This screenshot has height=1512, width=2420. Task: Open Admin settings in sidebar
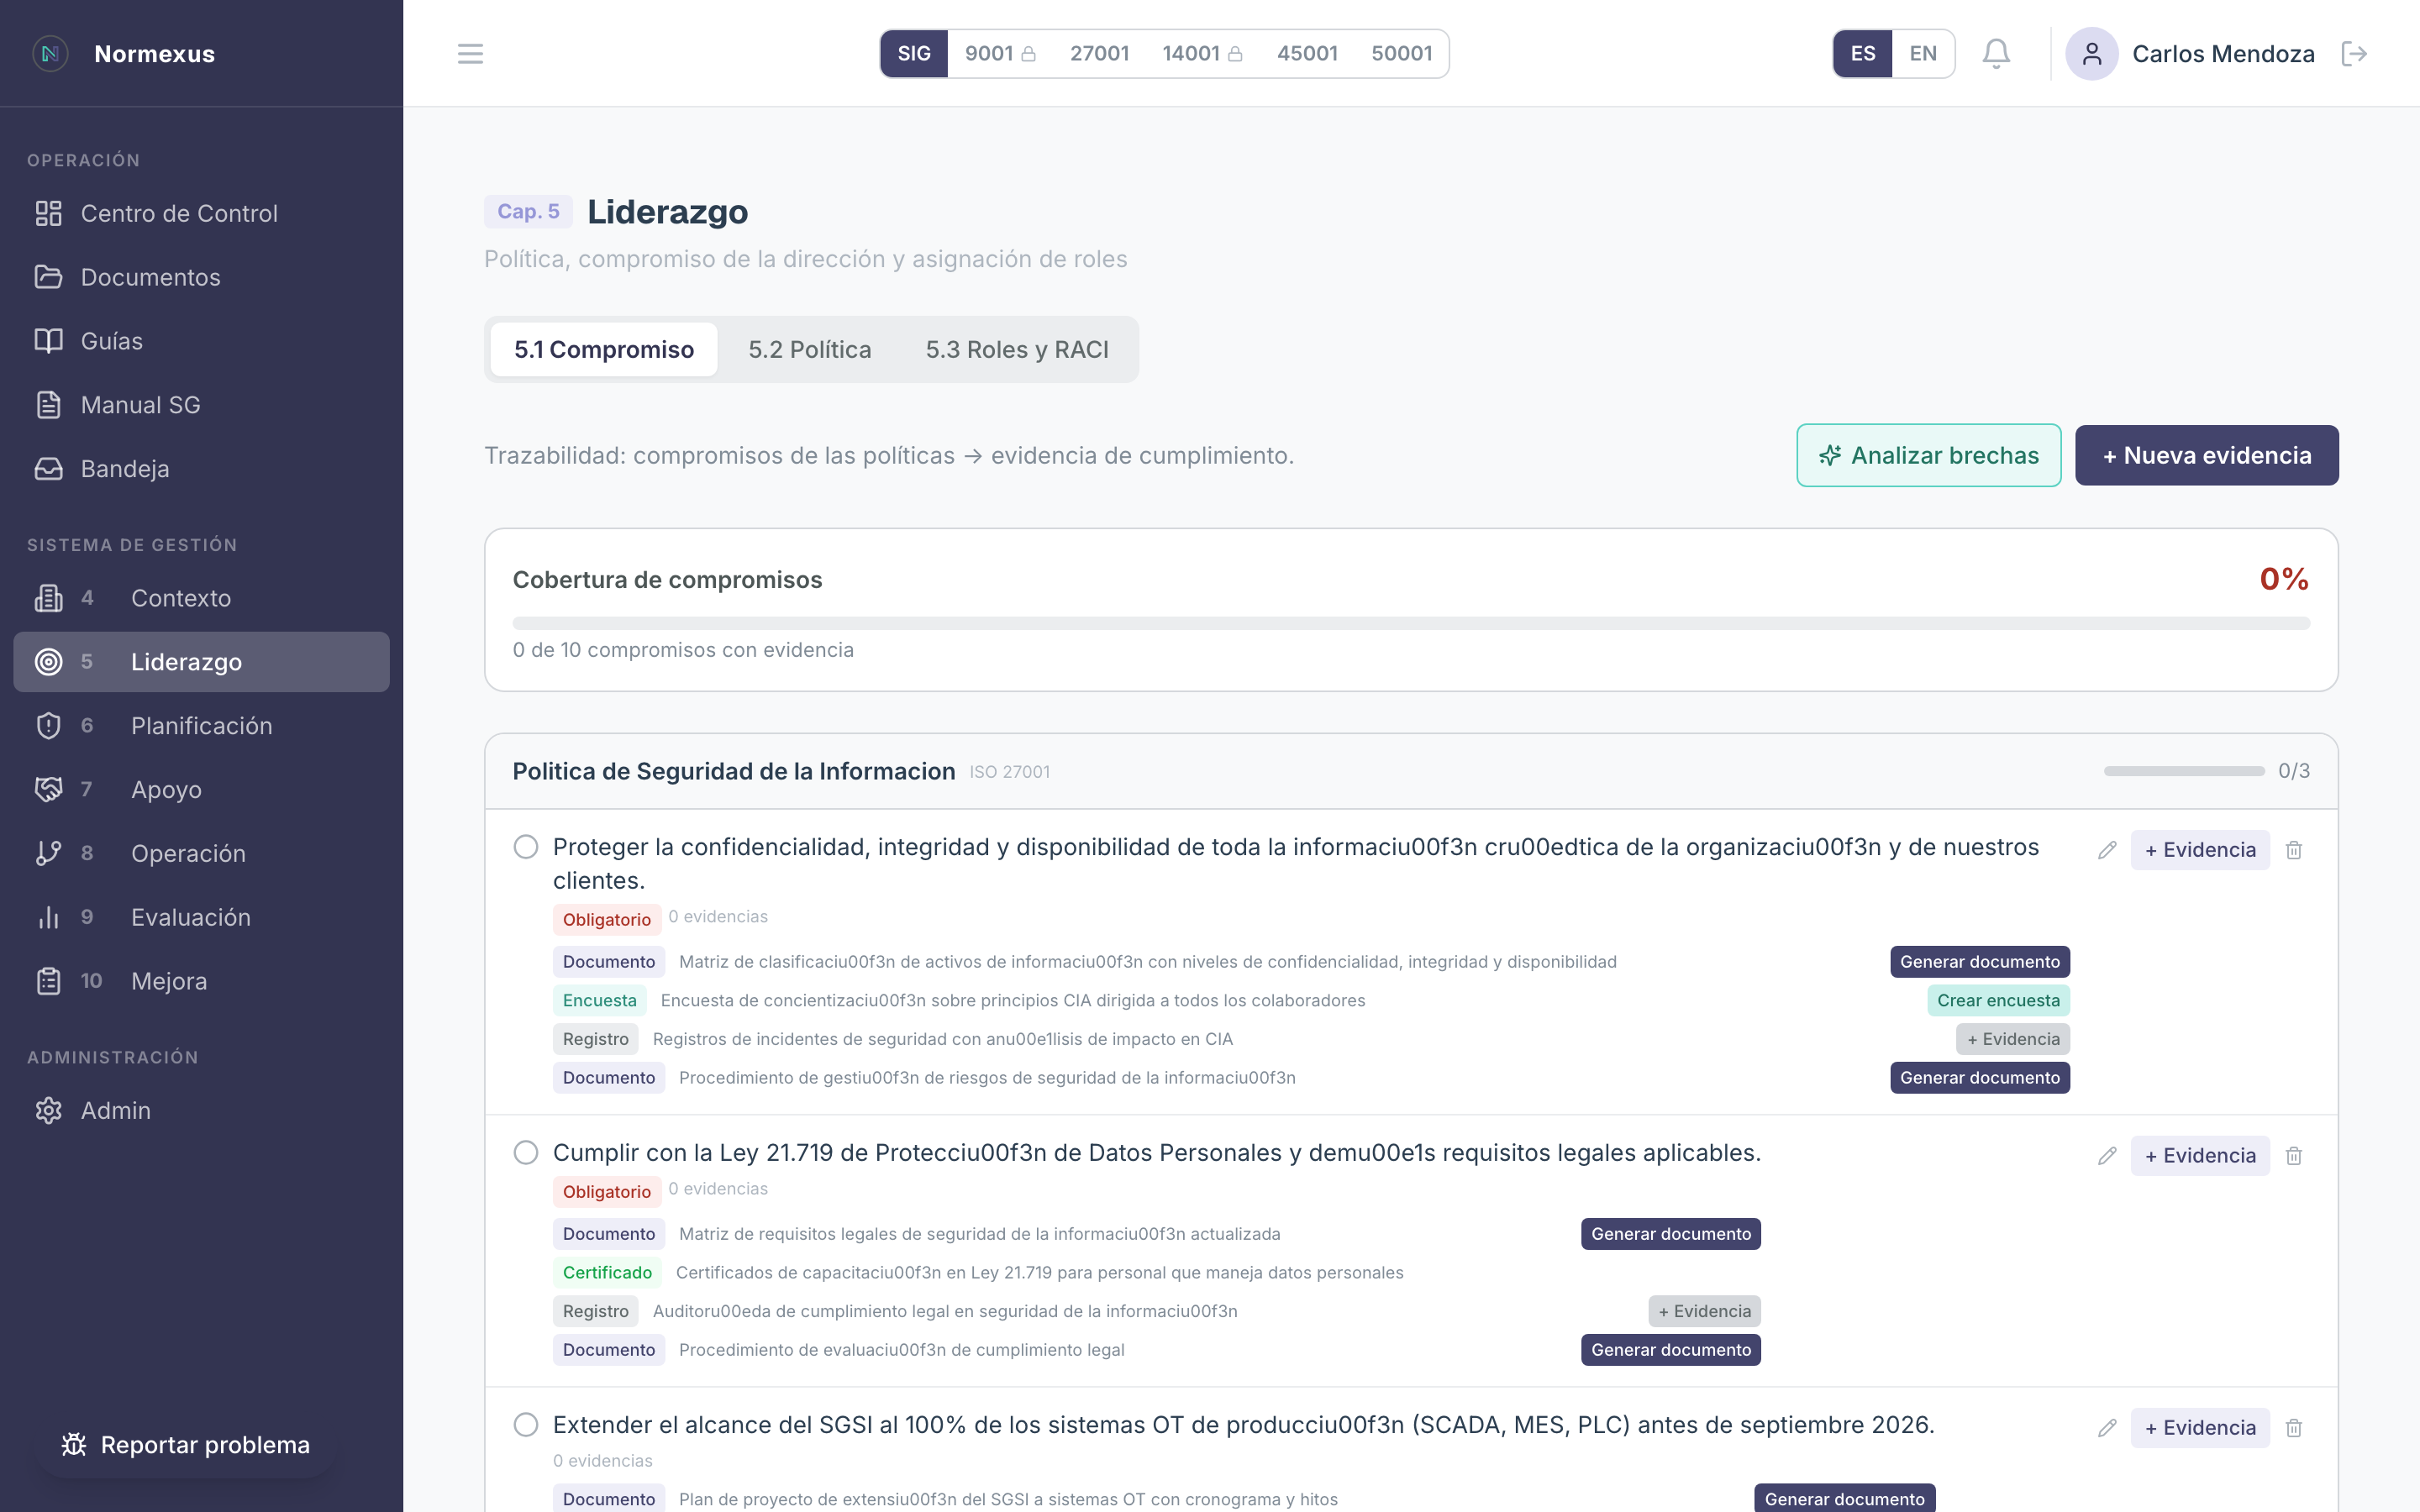click(201, 1111)
